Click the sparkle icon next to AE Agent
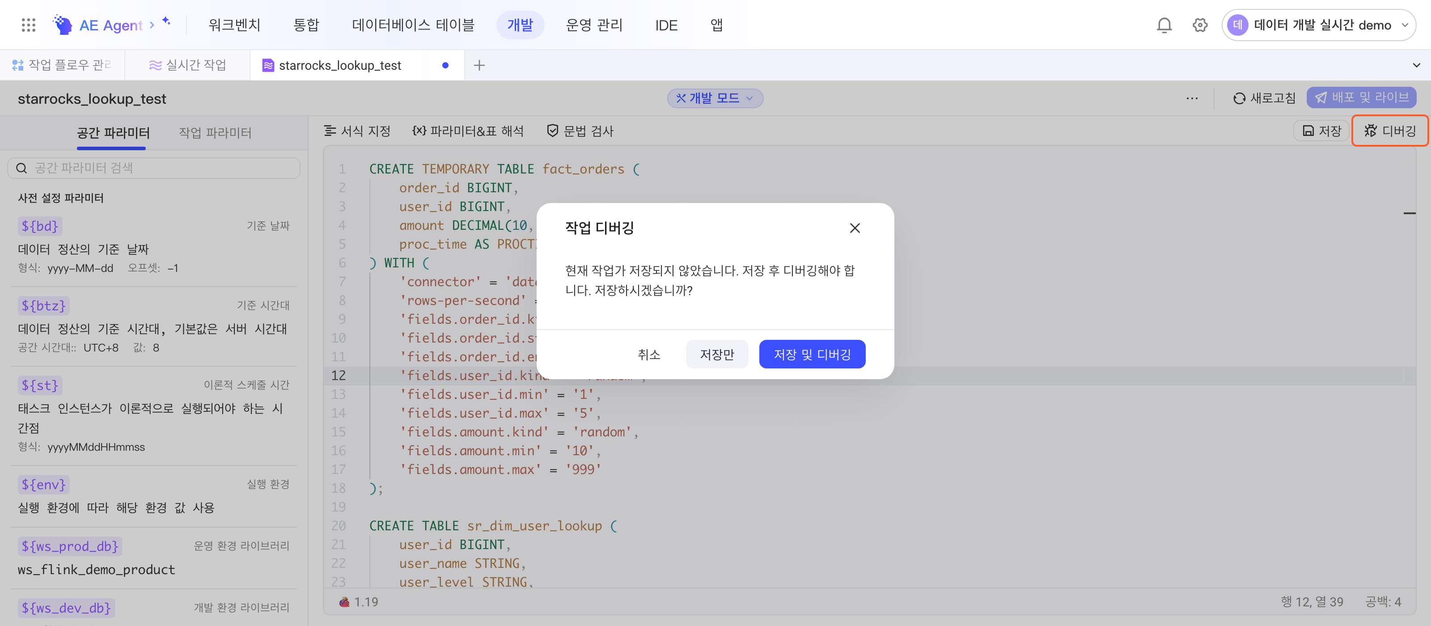Viewport: 1431px width, 626px height. (166, 21)
